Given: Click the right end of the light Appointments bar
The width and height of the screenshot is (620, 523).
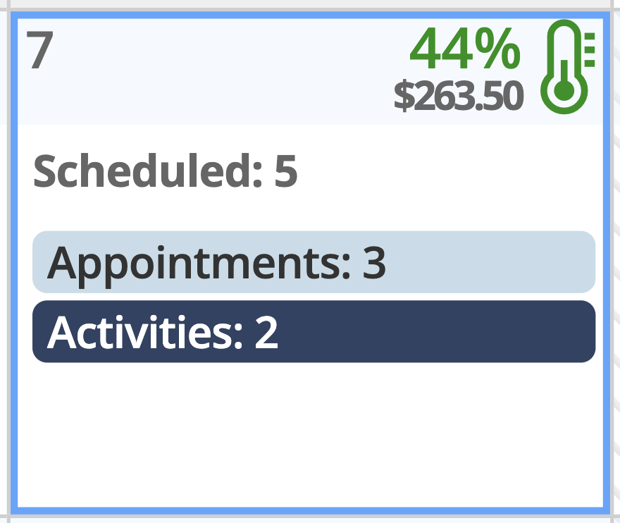Looking at the screenshot, I should point(564,261).
